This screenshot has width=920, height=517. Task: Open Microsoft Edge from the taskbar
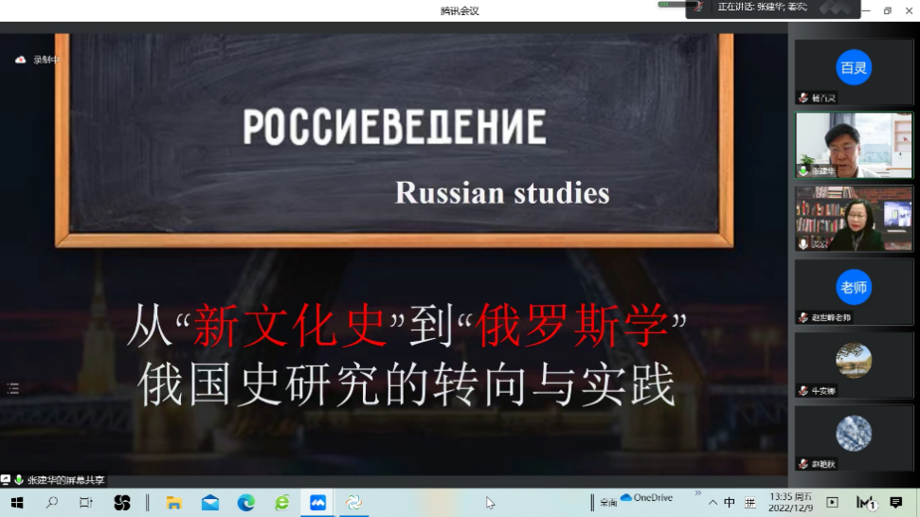coord(246,503)
